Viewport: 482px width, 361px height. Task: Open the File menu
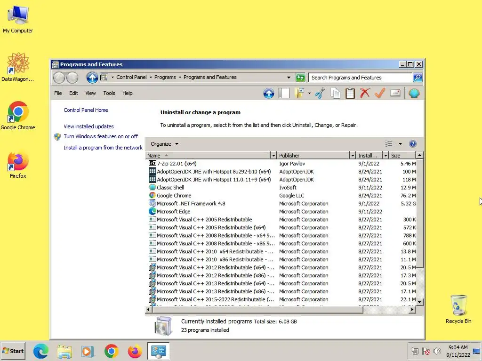[x=58, y=93]
